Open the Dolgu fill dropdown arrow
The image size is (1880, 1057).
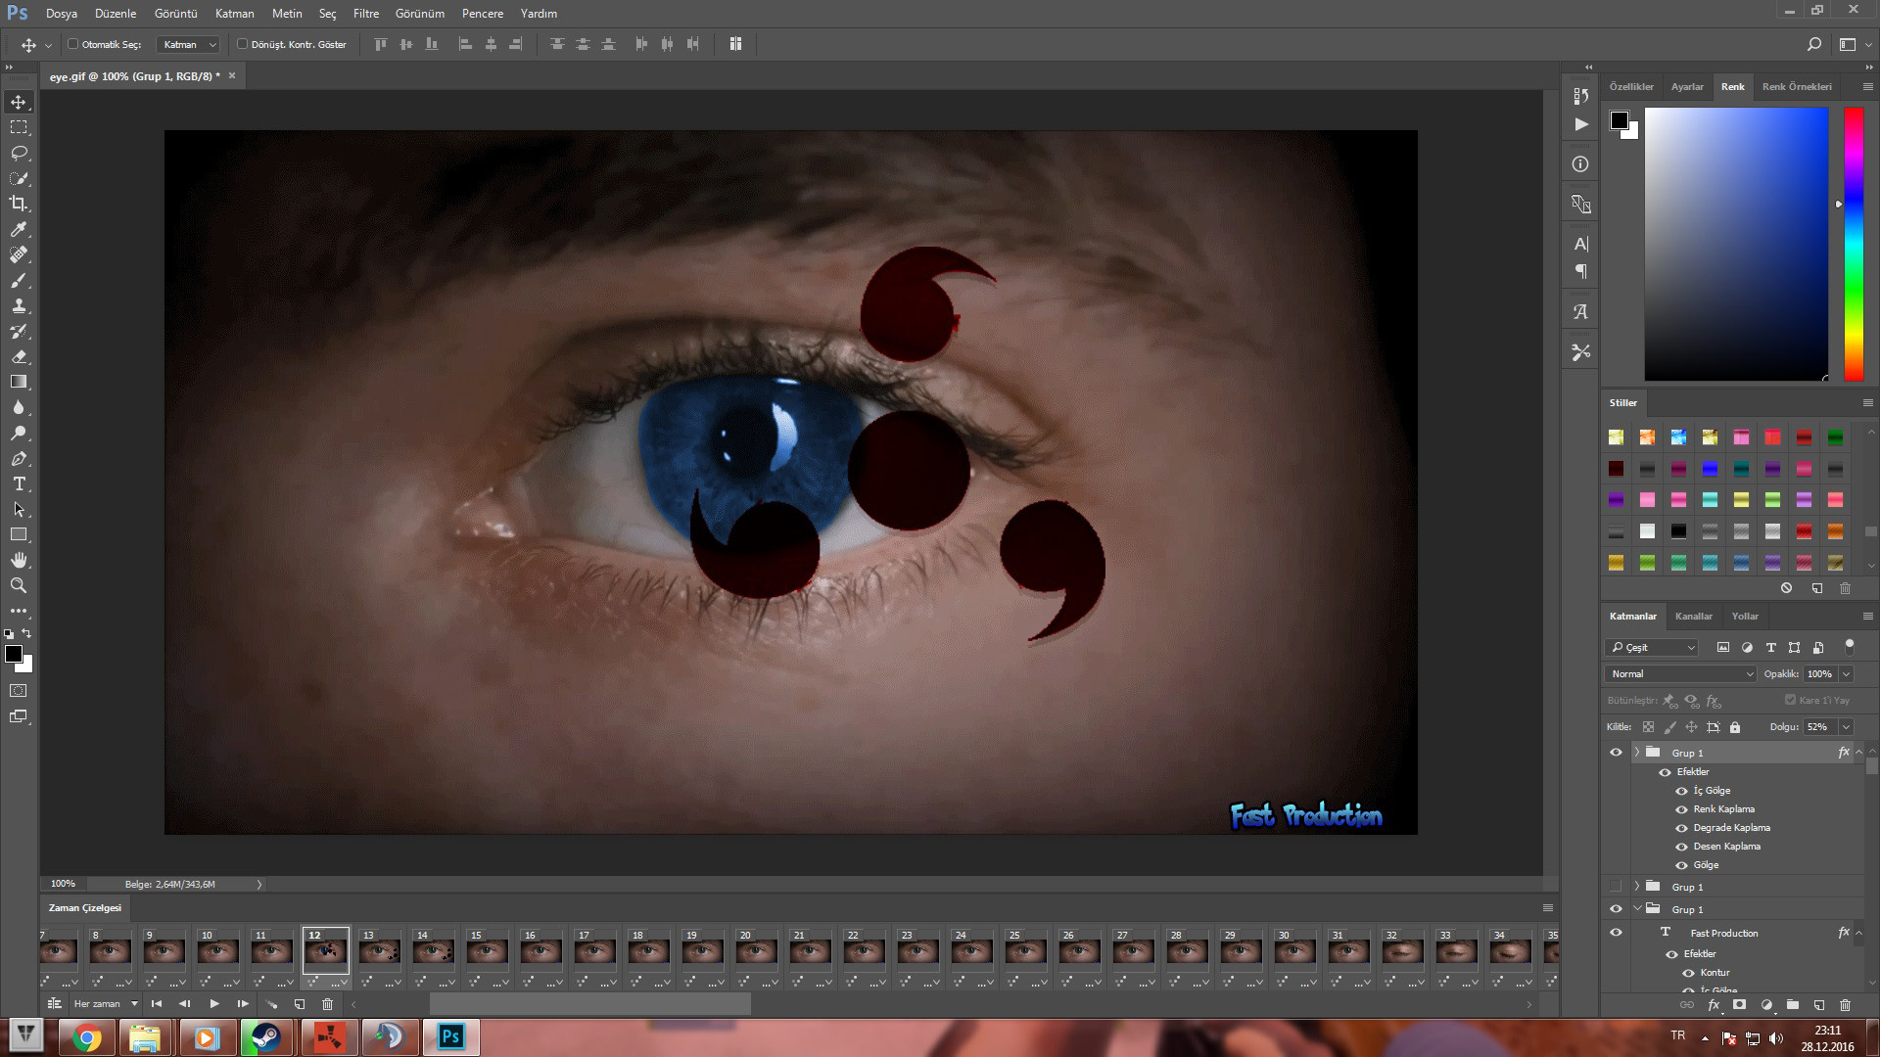(x=1846, y=727)
